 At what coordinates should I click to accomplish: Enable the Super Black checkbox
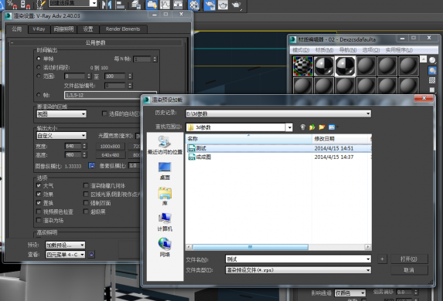[x=86, y=211]
